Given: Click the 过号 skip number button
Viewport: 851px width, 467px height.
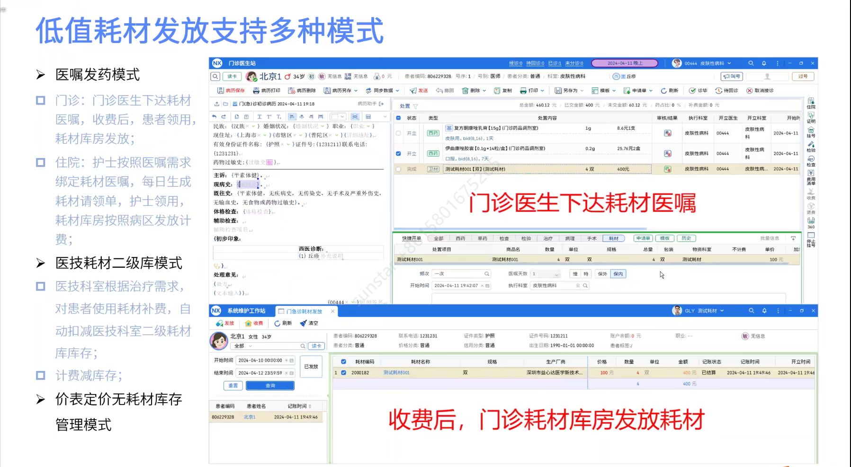Looking at the screenshot, I should 803,76.
